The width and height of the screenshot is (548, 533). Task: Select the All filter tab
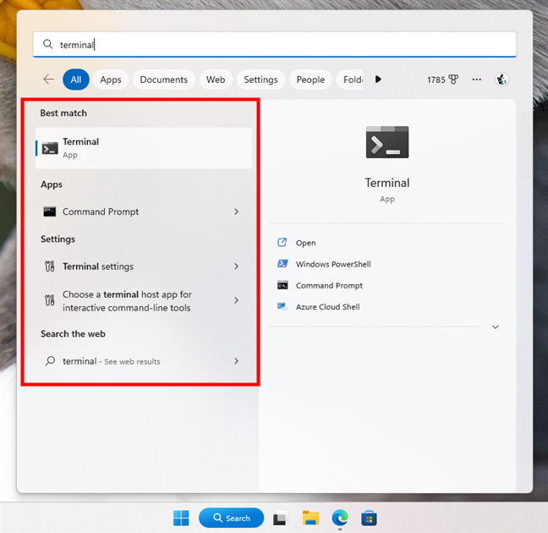pyautogui.click(x=76, y=80)
